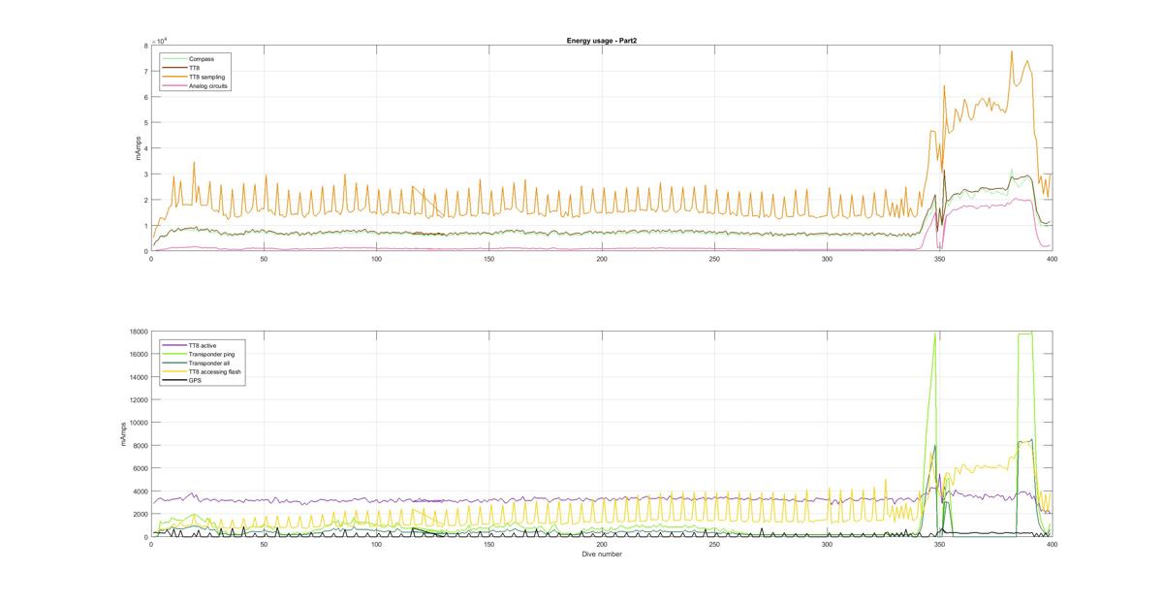The height and width of the screenshot is (603, 1163).
Task: Click the "10000" y-axis tick label
Action: (x=137, y=423)
